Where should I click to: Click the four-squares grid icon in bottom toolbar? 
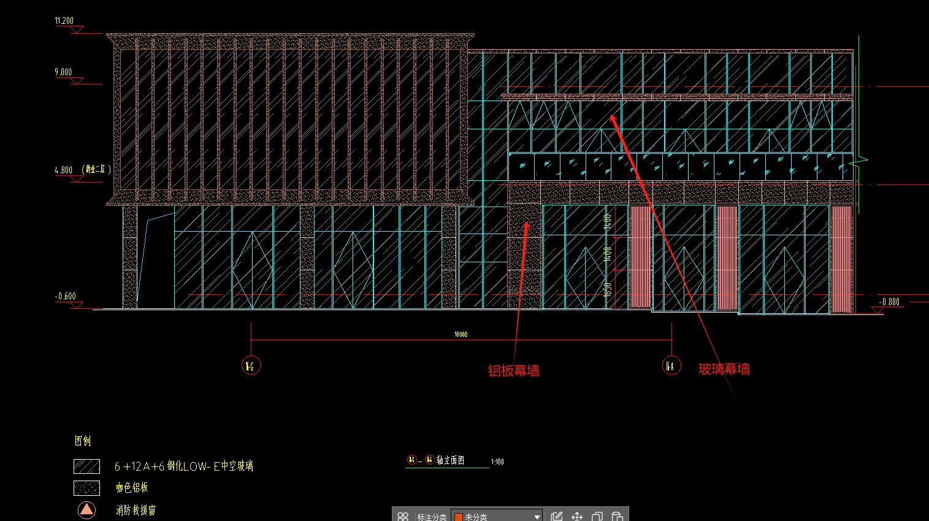point(403,517)
